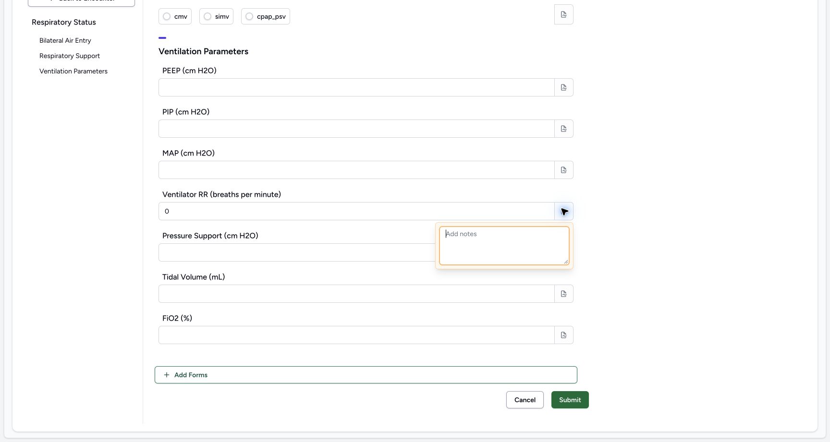Open notes icon beside PEEP field

click(x=564, y=87)
